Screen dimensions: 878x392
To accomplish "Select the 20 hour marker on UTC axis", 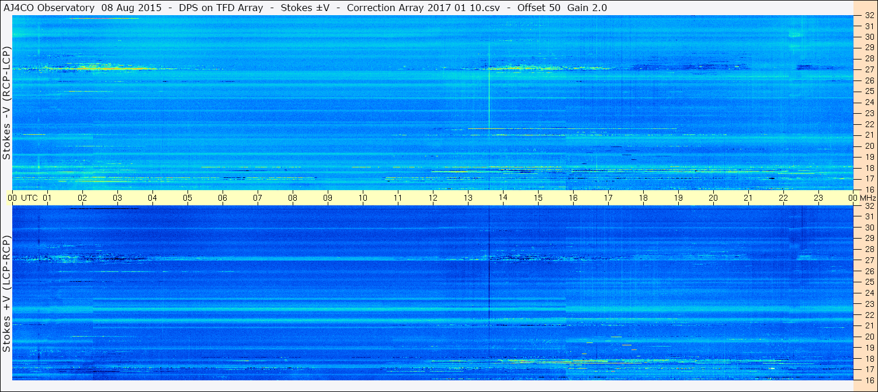I will 713,198.
